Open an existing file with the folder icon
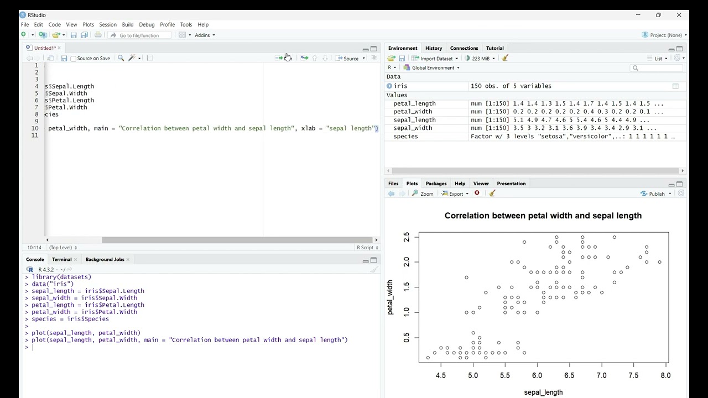The width and height of the screenshot is (708, 398). click(x=55, y=35)
